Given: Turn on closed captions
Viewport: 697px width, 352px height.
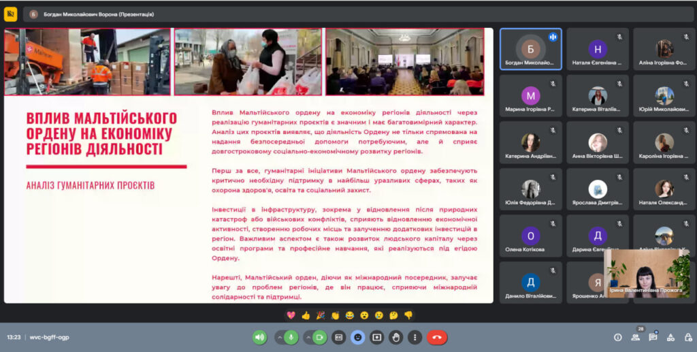Looking at the screenshot, I should click(339, 337).
